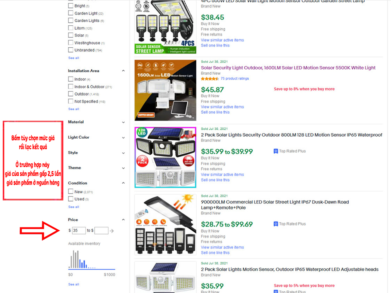Expand the Light Color filter section

[123, 138]
